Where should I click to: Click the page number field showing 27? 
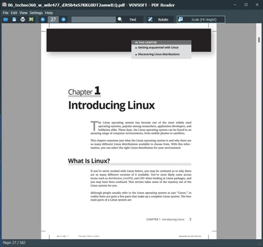[53, 19]
